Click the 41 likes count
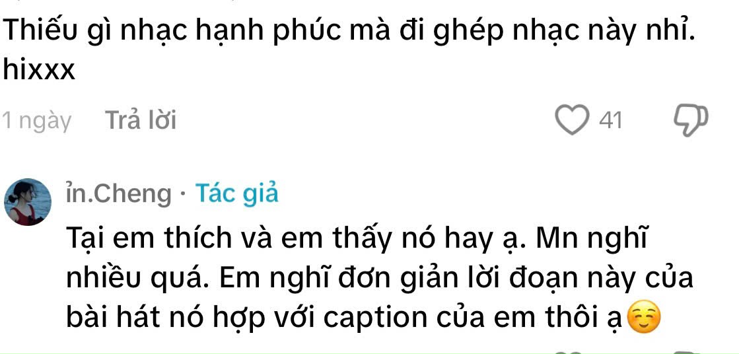The height and width of the screenshot is (354, 739). (611, 121)
